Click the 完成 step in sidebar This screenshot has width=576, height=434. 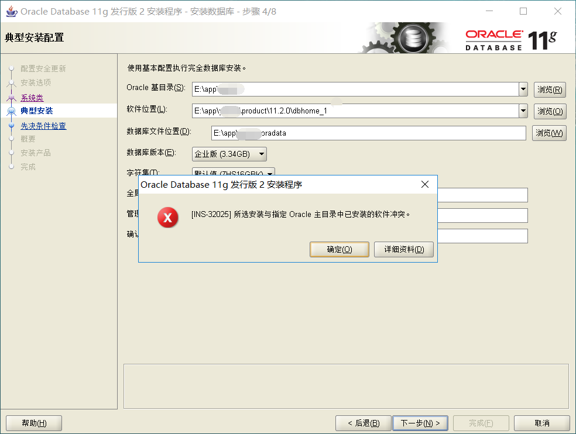point(28,167)
